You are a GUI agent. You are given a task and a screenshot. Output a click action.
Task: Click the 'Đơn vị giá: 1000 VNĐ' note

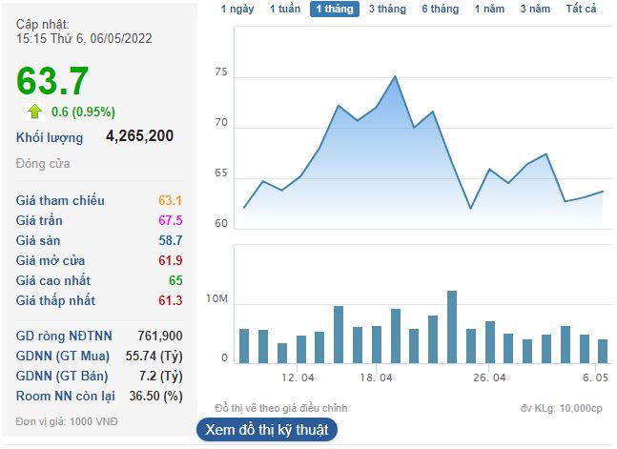tap(67, 421)
